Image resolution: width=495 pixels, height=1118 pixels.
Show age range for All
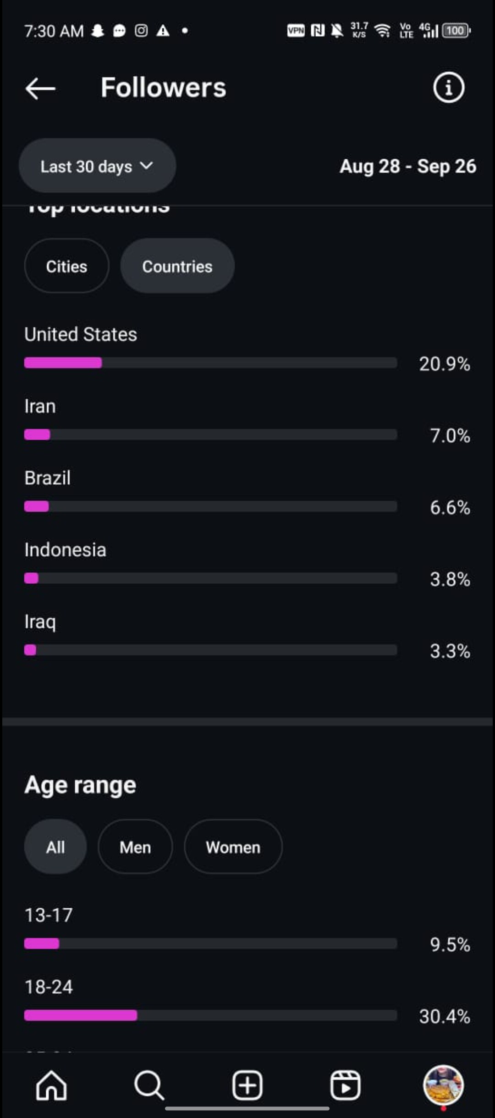pyautogui.click(x=55, y=847)
